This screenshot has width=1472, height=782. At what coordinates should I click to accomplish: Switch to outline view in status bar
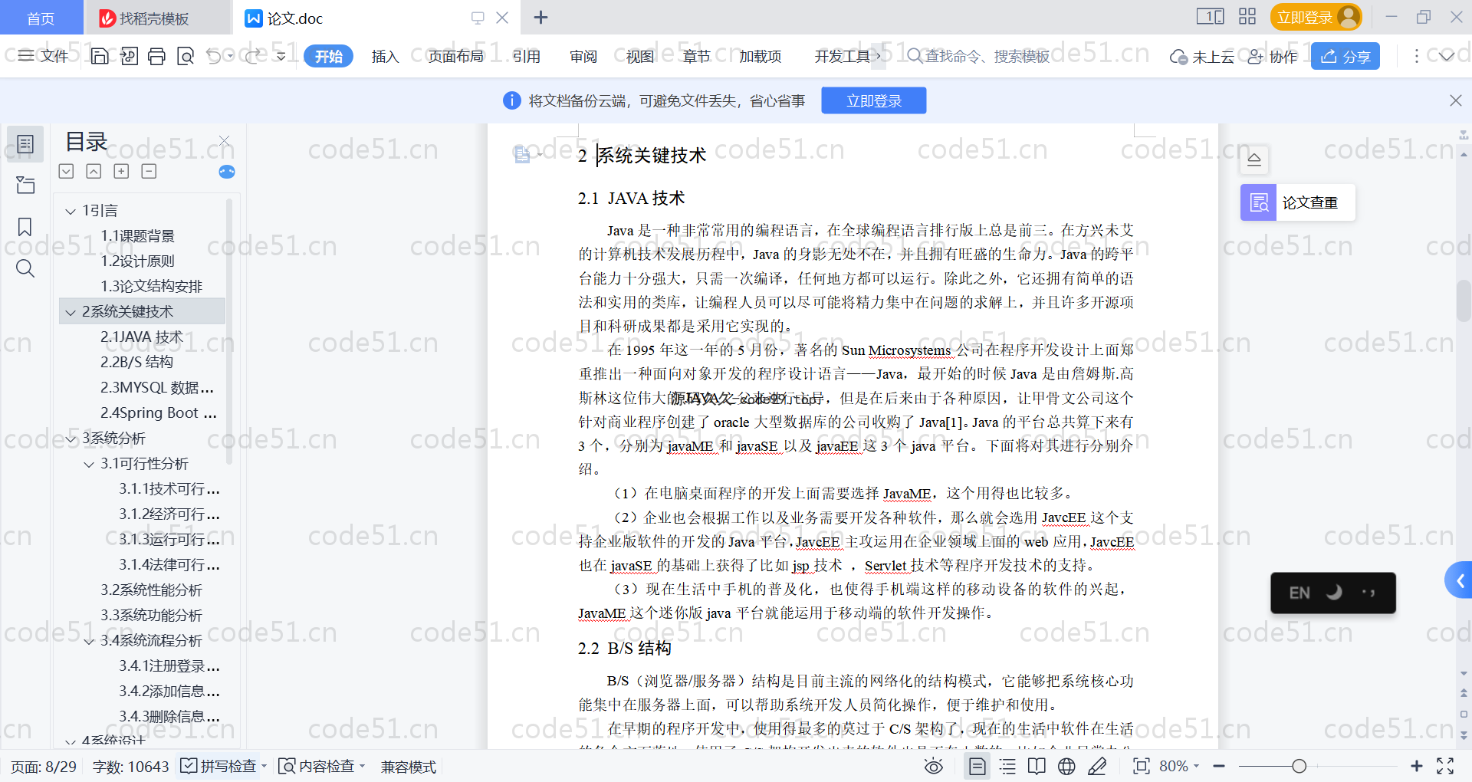click(1007, 766)
